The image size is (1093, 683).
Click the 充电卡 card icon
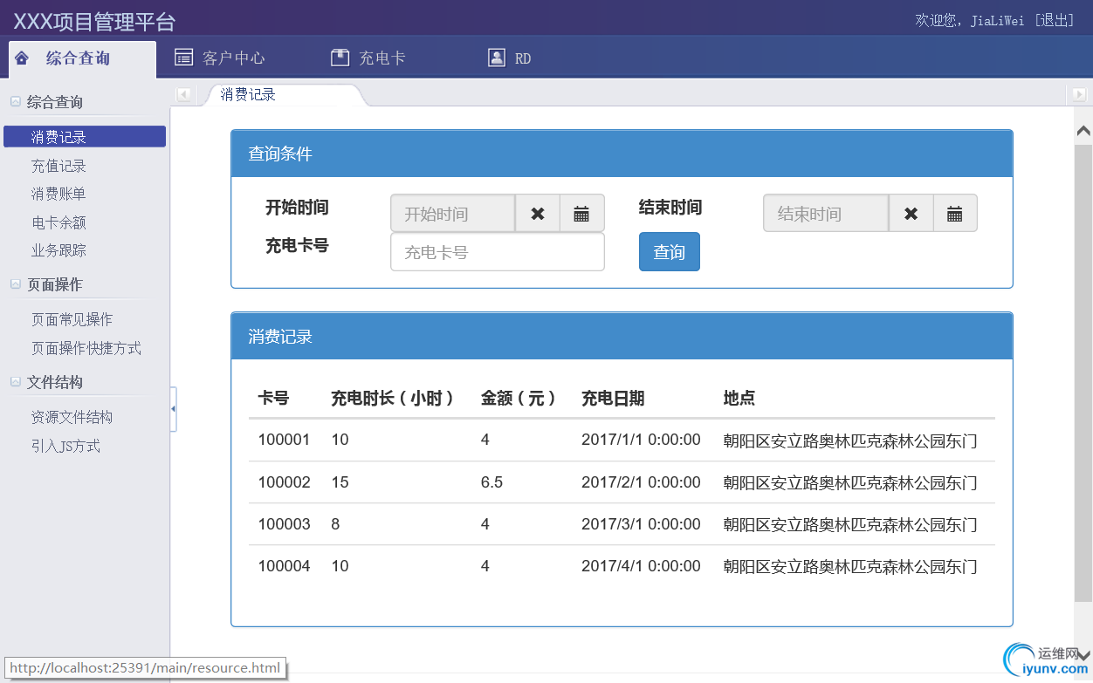pyautogui.click(x=340, y=58)
